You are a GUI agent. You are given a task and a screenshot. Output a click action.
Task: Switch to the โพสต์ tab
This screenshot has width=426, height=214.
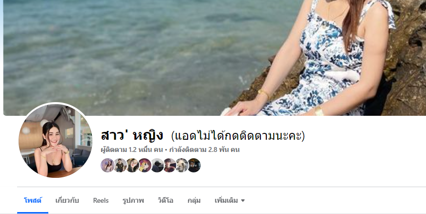[x=33, y=200]
